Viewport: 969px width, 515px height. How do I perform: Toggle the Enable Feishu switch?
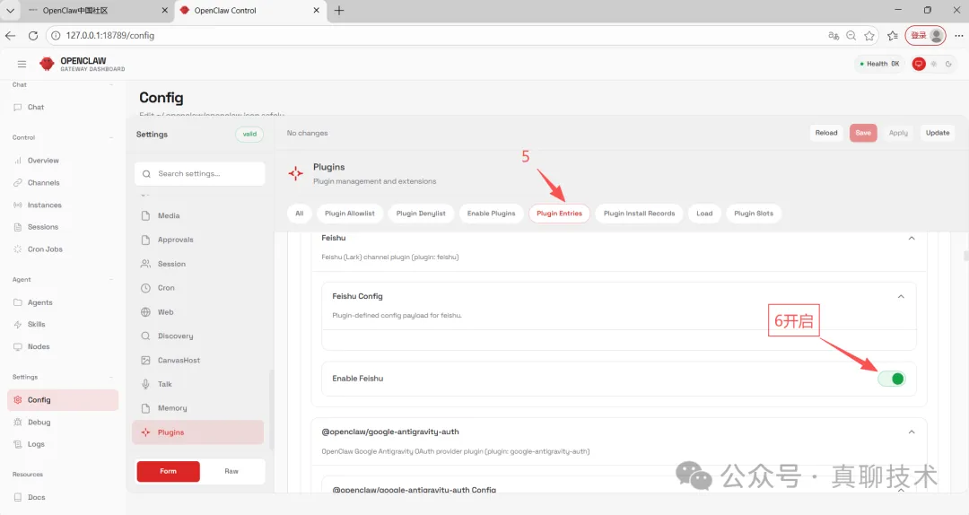click(x=892, y=379)
